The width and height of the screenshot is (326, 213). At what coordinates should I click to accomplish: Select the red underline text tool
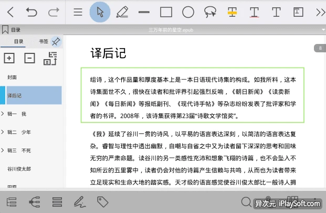point(254,12)
